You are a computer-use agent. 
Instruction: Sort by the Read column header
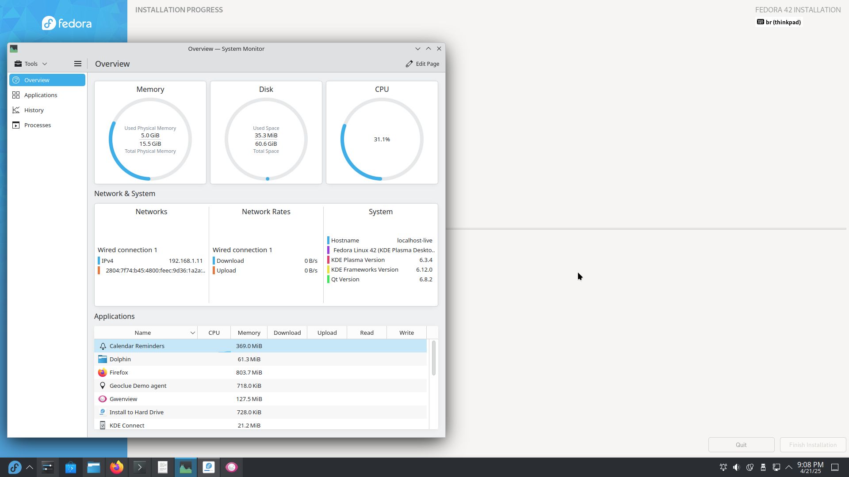(x=367, y=333)
